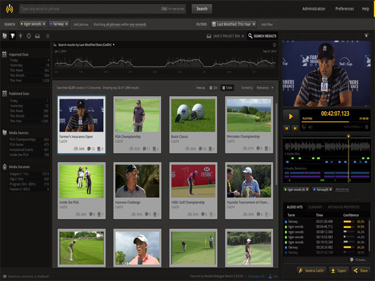Click the envelope inbox icon in sidebar toolbar

(37, 36)
